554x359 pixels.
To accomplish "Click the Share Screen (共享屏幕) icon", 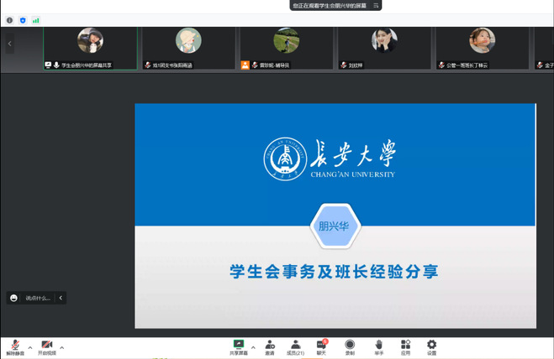I will (x=239, y=345).
